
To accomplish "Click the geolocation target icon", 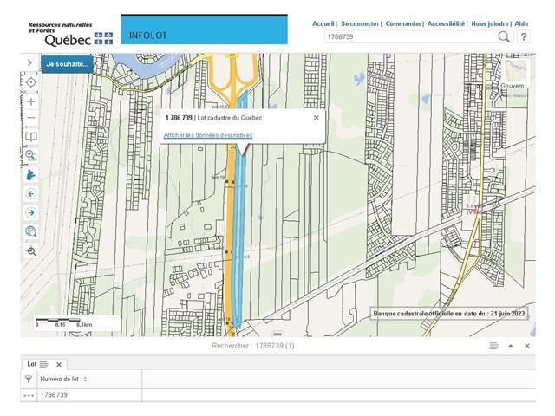I will point(31,81).
